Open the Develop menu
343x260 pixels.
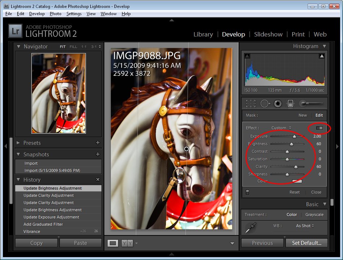point(37,14)
